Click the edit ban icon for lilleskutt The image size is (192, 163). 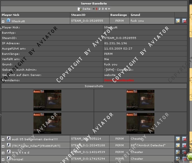(x=178, y=21)
